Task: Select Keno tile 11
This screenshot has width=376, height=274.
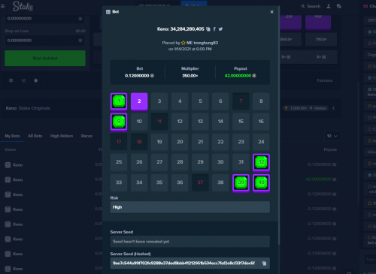Action: 159,122
